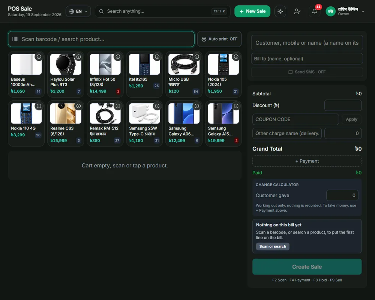
Task: Toggle Send SMS OFF
Action: tap(307, 72)
